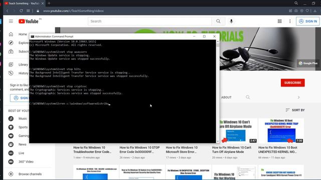
Task: Open YouTube settings three-dot menu
Action: coord(290,21)
